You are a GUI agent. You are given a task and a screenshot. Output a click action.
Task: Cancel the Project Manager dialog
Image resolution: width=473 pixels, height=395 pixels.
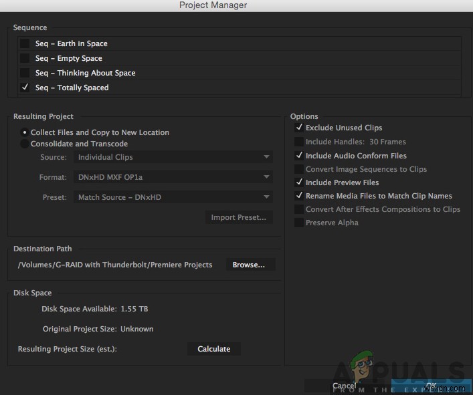point(344,386)
